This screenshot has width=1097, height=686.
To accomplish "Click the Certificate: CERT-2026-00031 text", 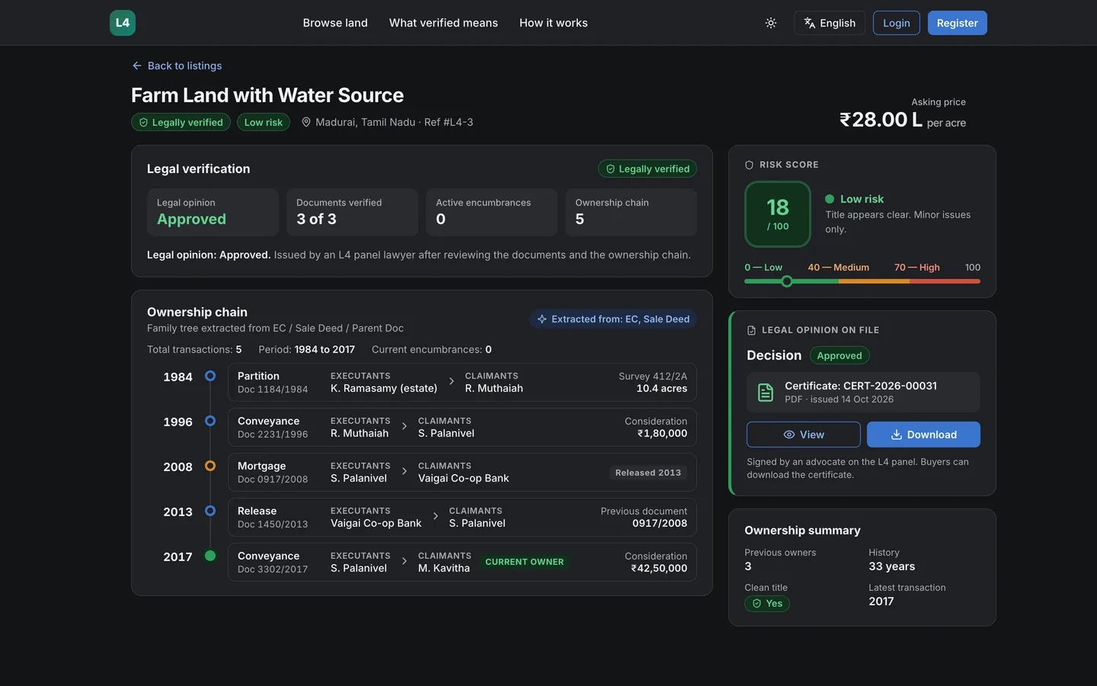I will (861, 386).
